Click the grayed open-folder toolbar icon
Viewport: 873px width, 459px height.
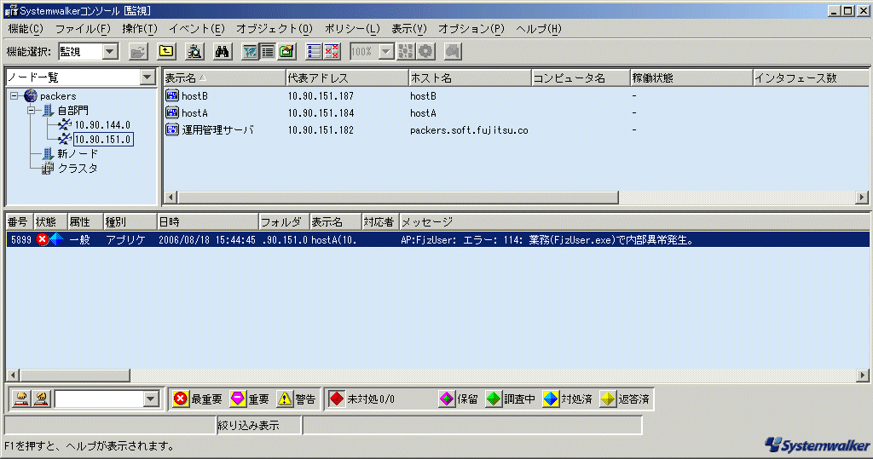138,52
